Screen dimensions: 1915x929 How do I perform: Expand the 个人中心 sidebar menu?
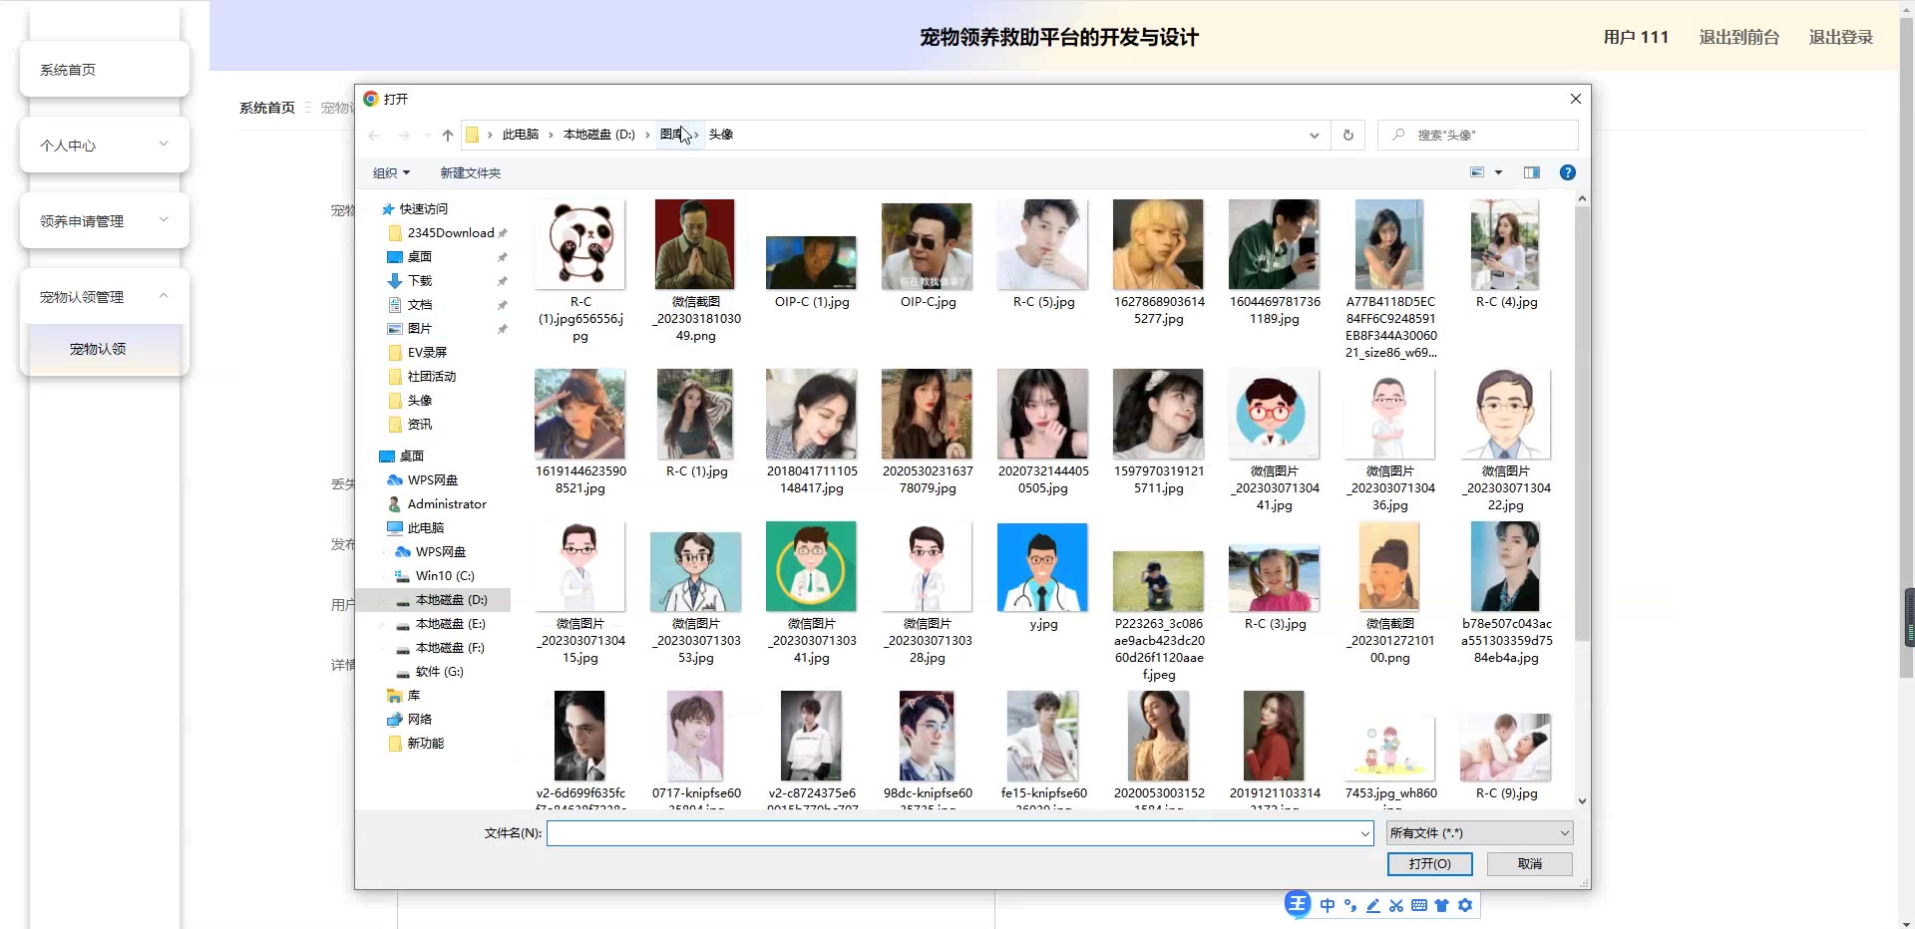click(x=164, y=145)
